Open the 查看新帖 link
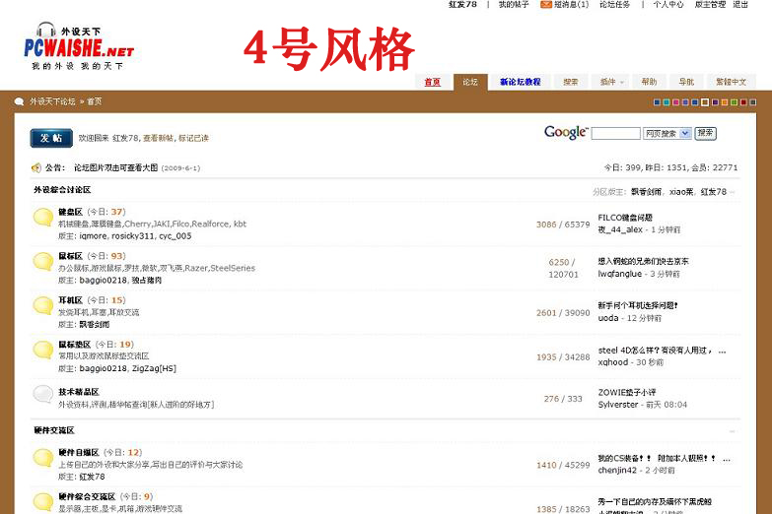 (159, 138)
